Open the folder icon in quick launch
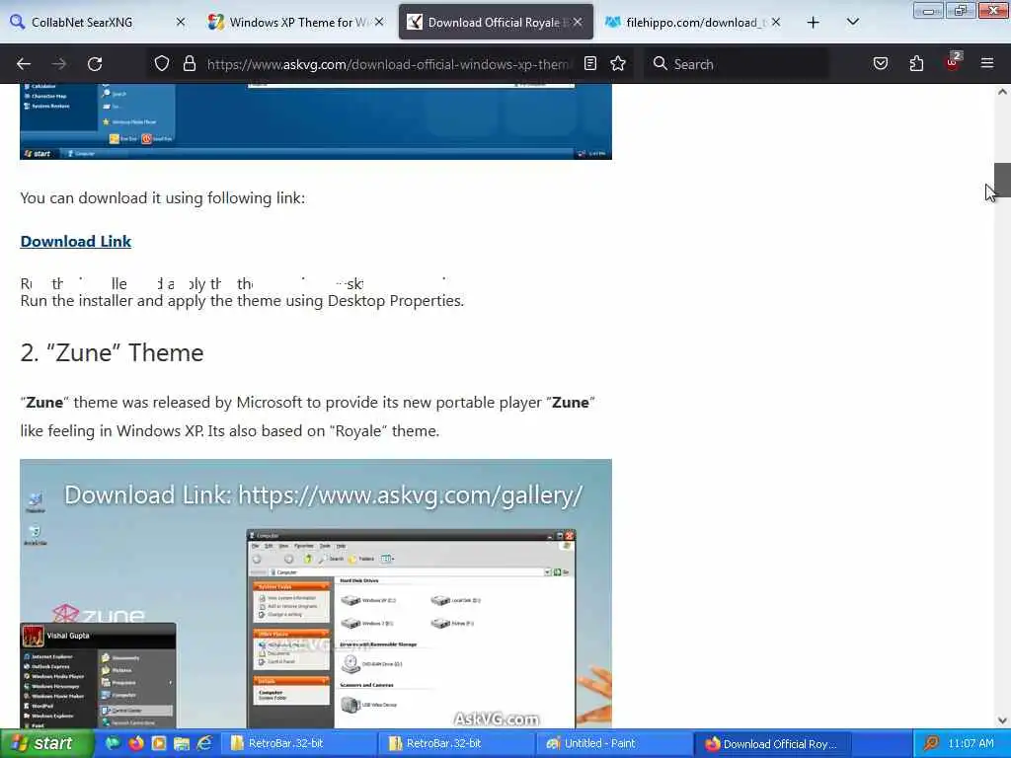 (182, 743)
